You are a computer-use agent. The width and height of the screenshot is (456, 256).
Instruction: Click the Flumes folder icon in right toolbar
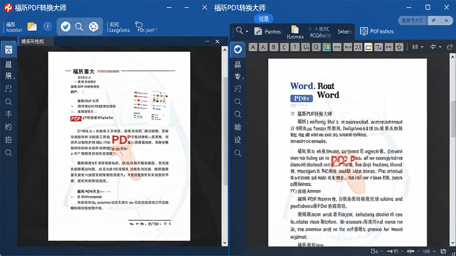(x=295, y=29)
